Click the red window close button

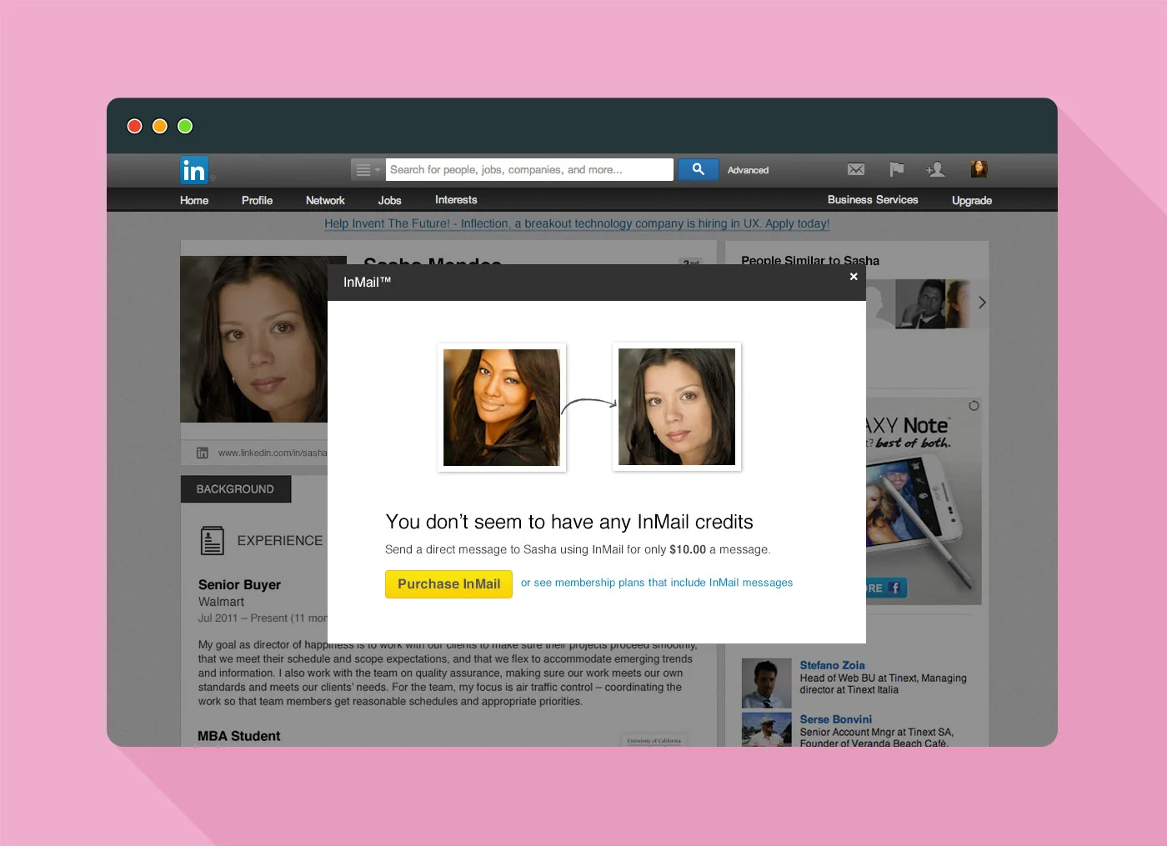(134, 126)
